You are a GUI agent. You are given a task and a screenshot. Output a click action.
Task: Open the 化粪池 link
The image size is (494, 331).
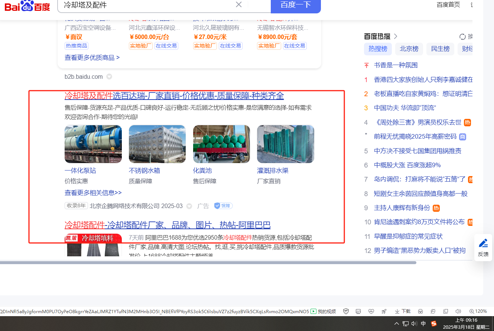pos(202,171)
